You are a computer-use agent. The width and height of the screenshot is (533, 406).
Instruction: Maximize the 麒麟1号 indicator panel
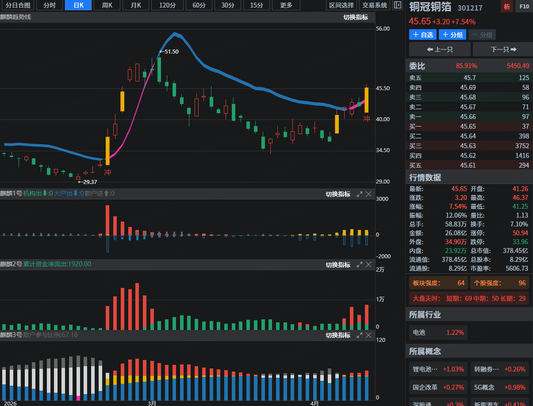click(x=359, y=194)
